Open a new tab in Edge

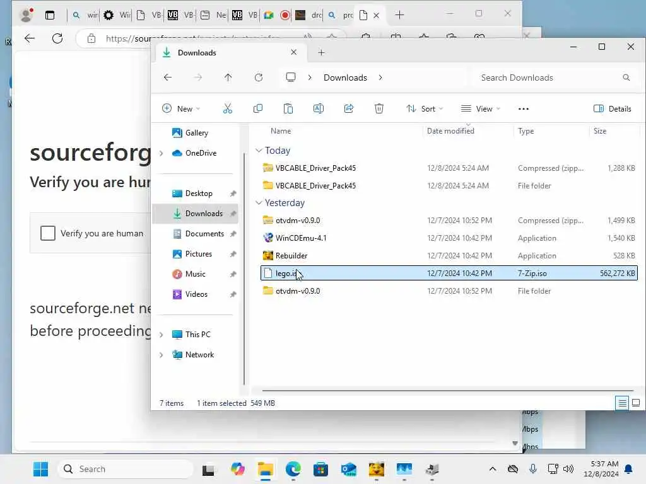[399, 15]
